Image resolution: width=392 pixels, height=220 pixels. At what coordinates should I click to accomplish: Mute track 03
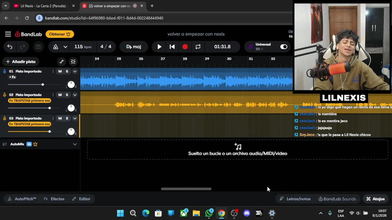pyautogui.click(x=60, y=118)
